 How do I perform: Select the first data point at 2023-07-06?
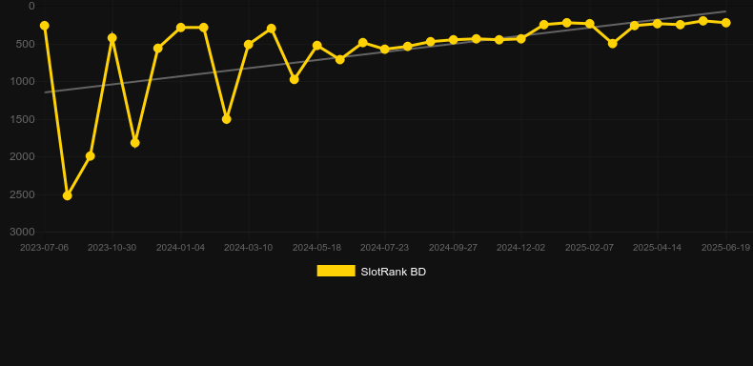(x=44, y=26)
